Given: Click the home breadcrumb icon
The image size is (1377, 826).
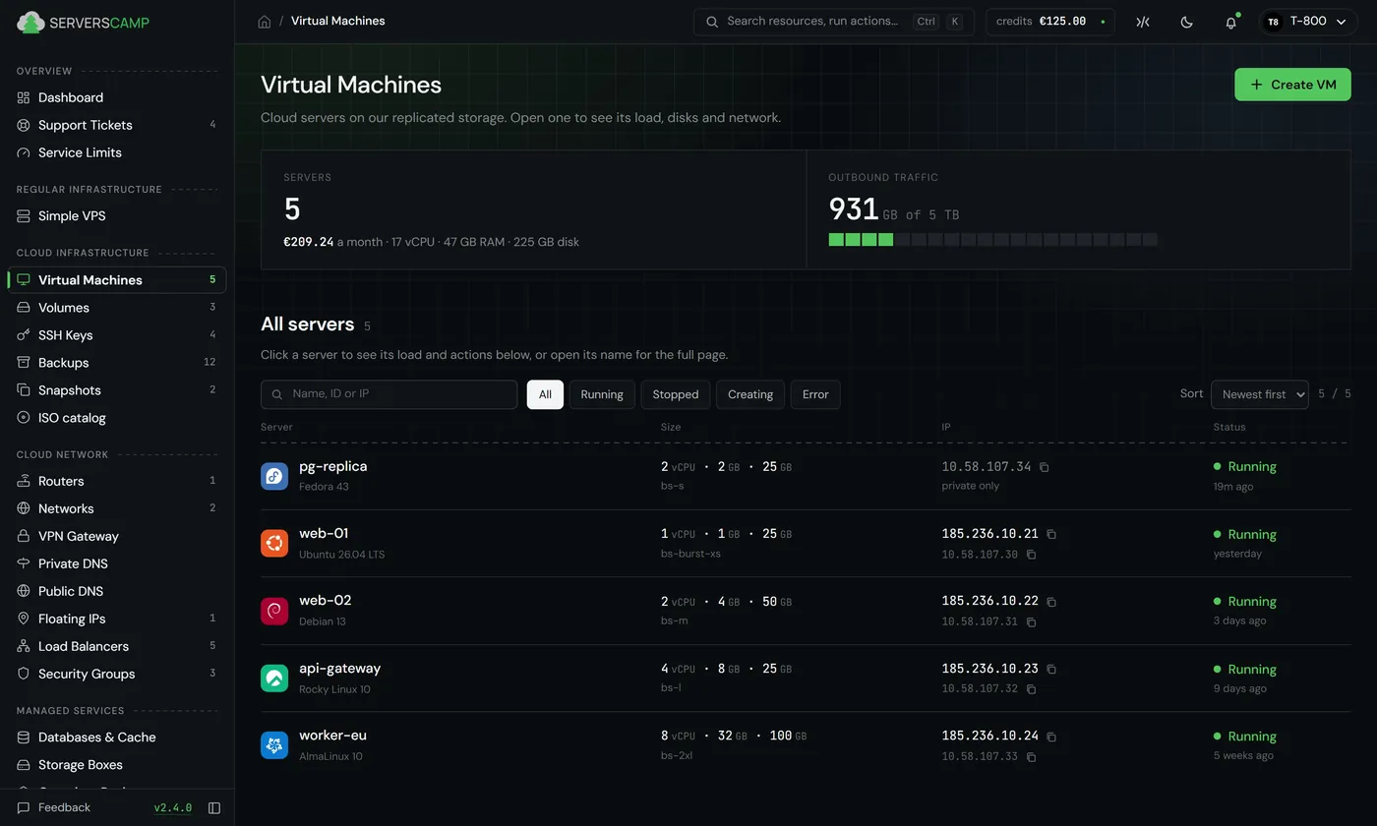Looking at the screenshot, I should point(264,22).
